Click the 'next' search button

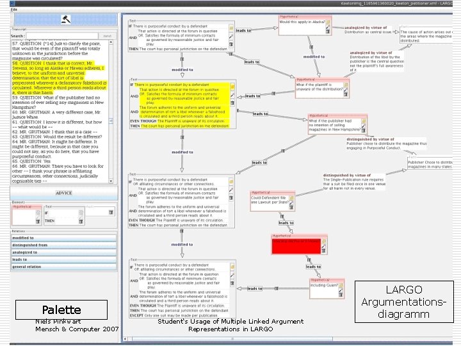pos(108,36)
